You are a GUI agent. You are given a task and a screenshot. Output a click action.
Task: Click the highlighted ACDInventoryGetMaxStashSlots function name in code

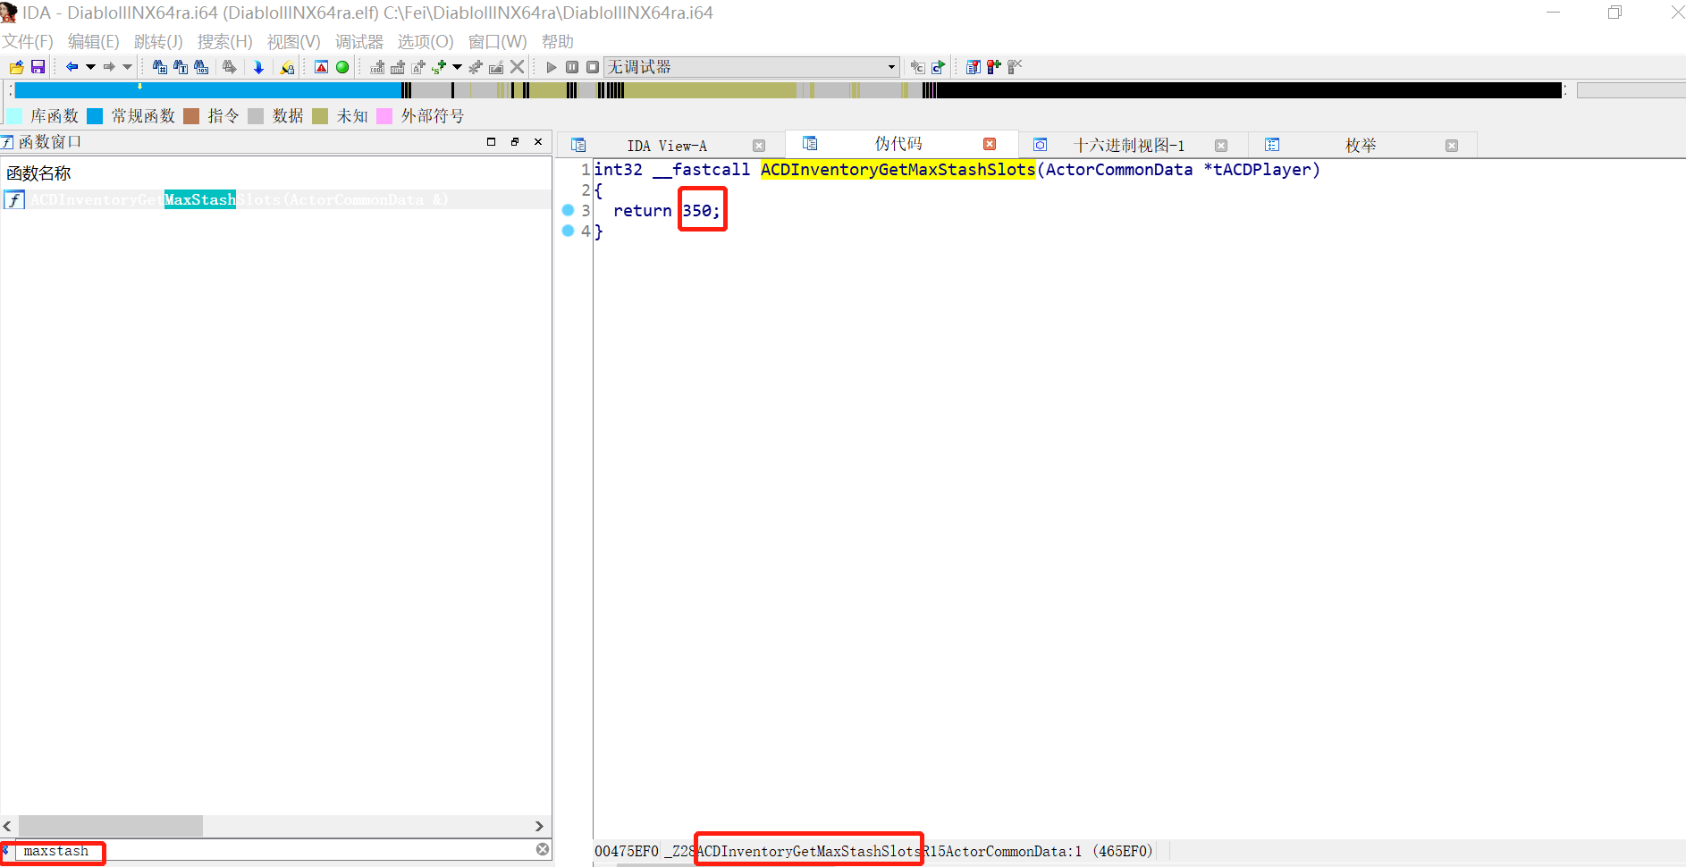(x=898, y=170)
